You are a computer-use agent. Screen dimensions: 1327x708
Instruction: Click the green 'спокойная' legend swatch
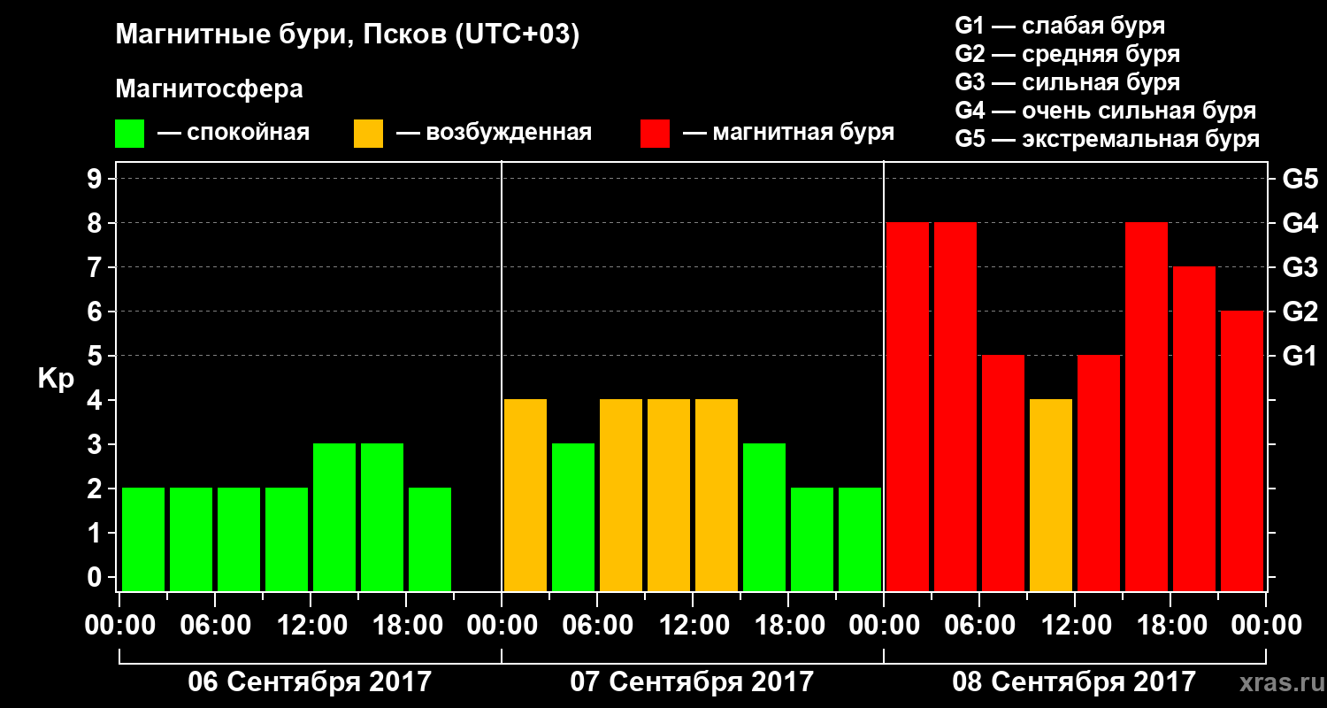(129, 134)
